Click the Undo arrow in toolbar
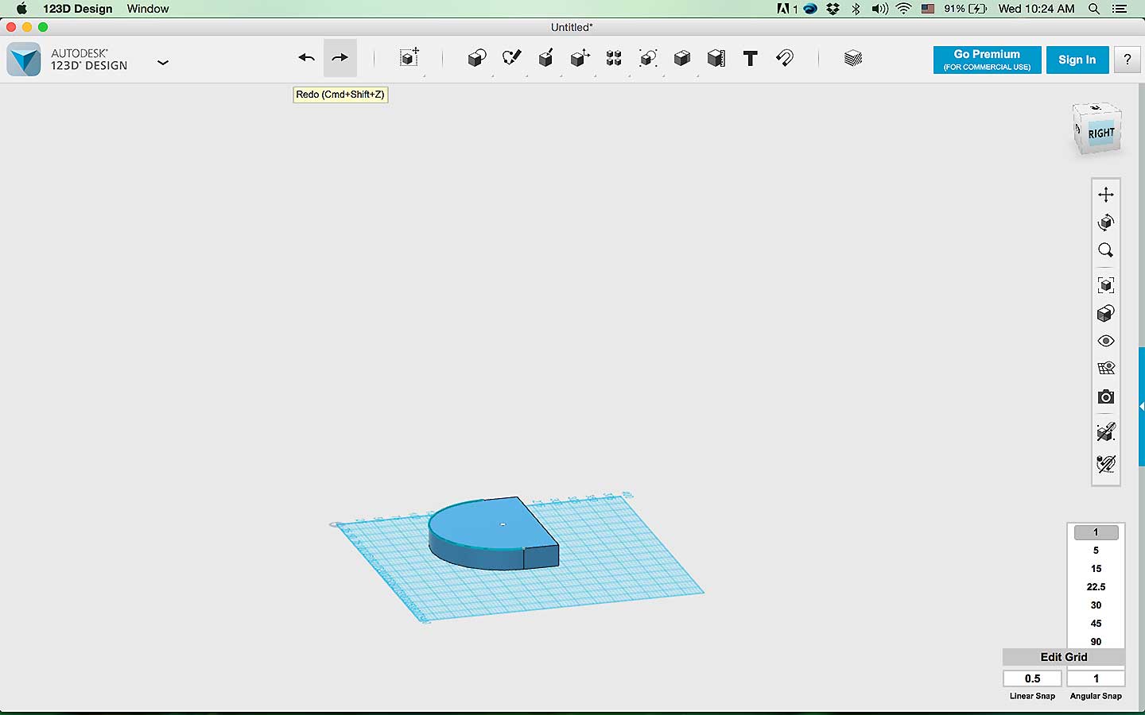The height and width of the screenshot is (715, 1145). tap(307, 58)
